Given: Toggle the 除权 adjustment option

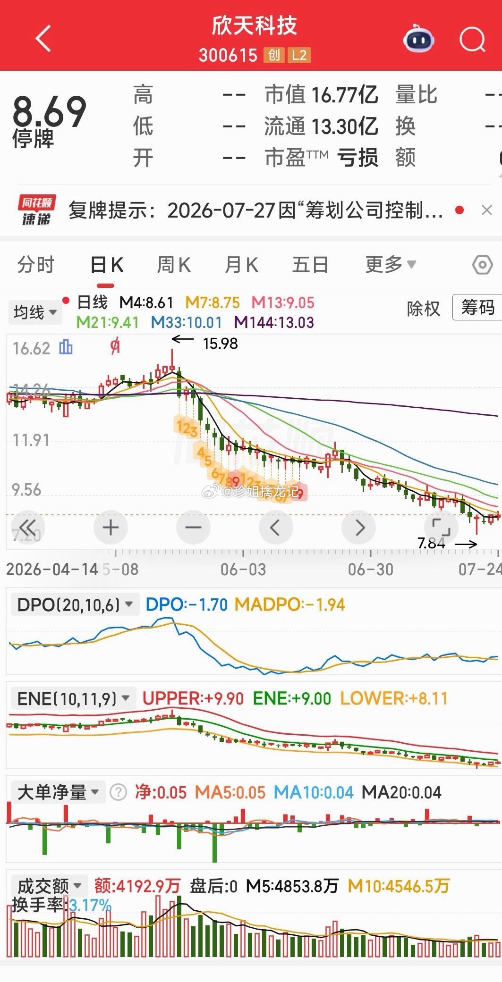Looking at the screenshot, I should (x=423, y=309).
